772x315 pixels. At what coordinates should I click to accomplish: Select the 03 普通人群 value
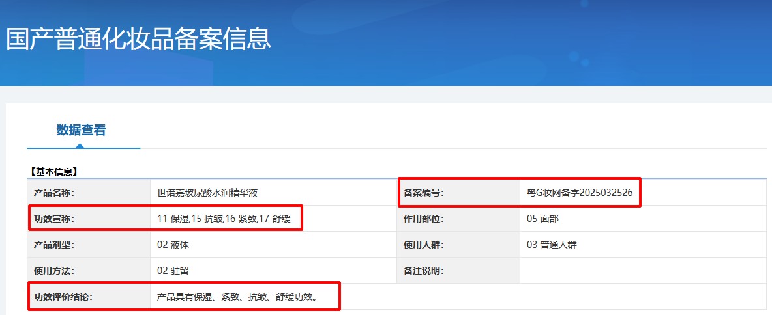tap(552, 245)
